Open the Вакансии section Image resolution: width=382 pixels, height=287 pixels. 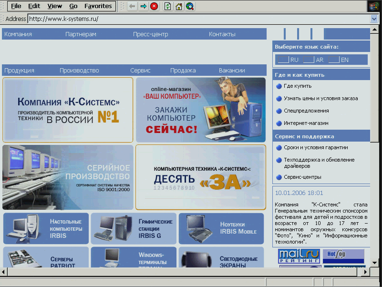[232, 71]
